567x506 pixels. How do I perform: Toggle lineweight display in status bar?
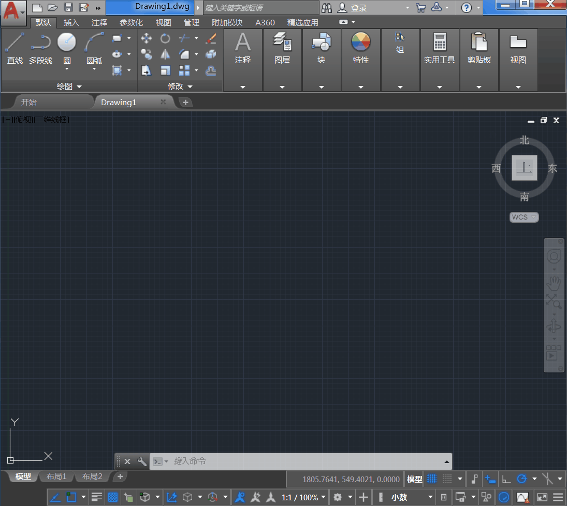tap(96, 497)
